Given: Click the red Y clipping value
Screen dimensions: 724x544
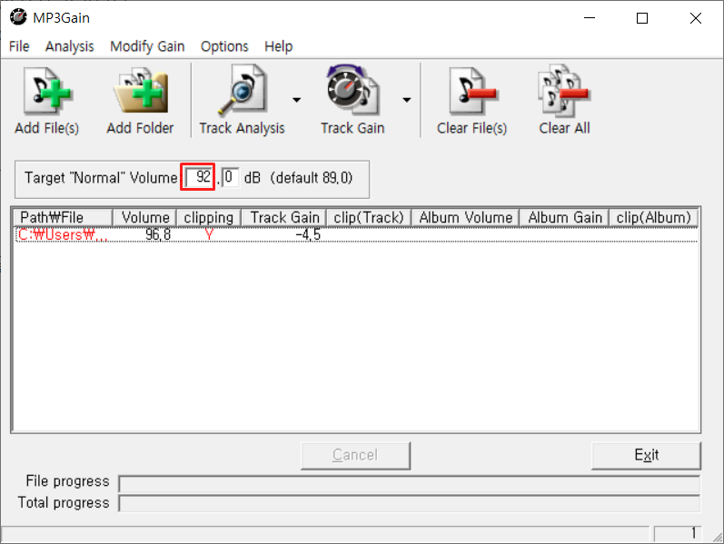Looking at the screenshot, I should click(209, 234).
